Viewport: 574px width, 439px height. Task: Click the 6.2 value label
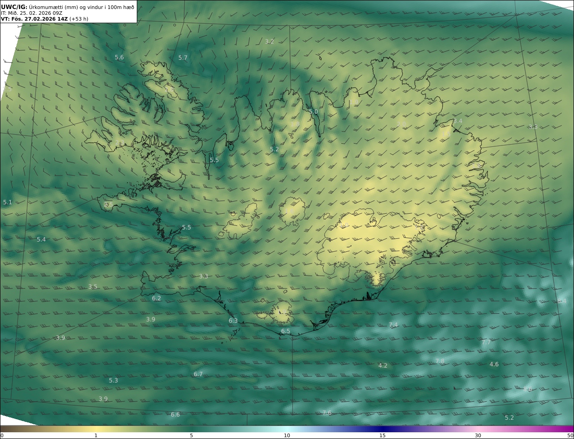[157, 298]
